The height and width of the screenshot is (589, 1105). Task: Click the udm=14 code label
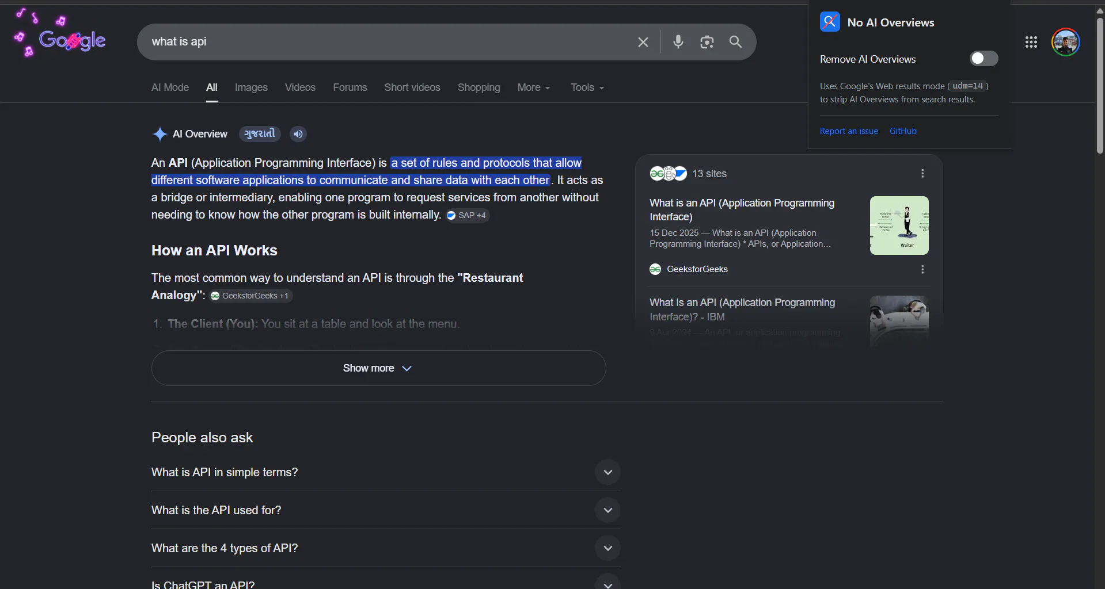967,86
